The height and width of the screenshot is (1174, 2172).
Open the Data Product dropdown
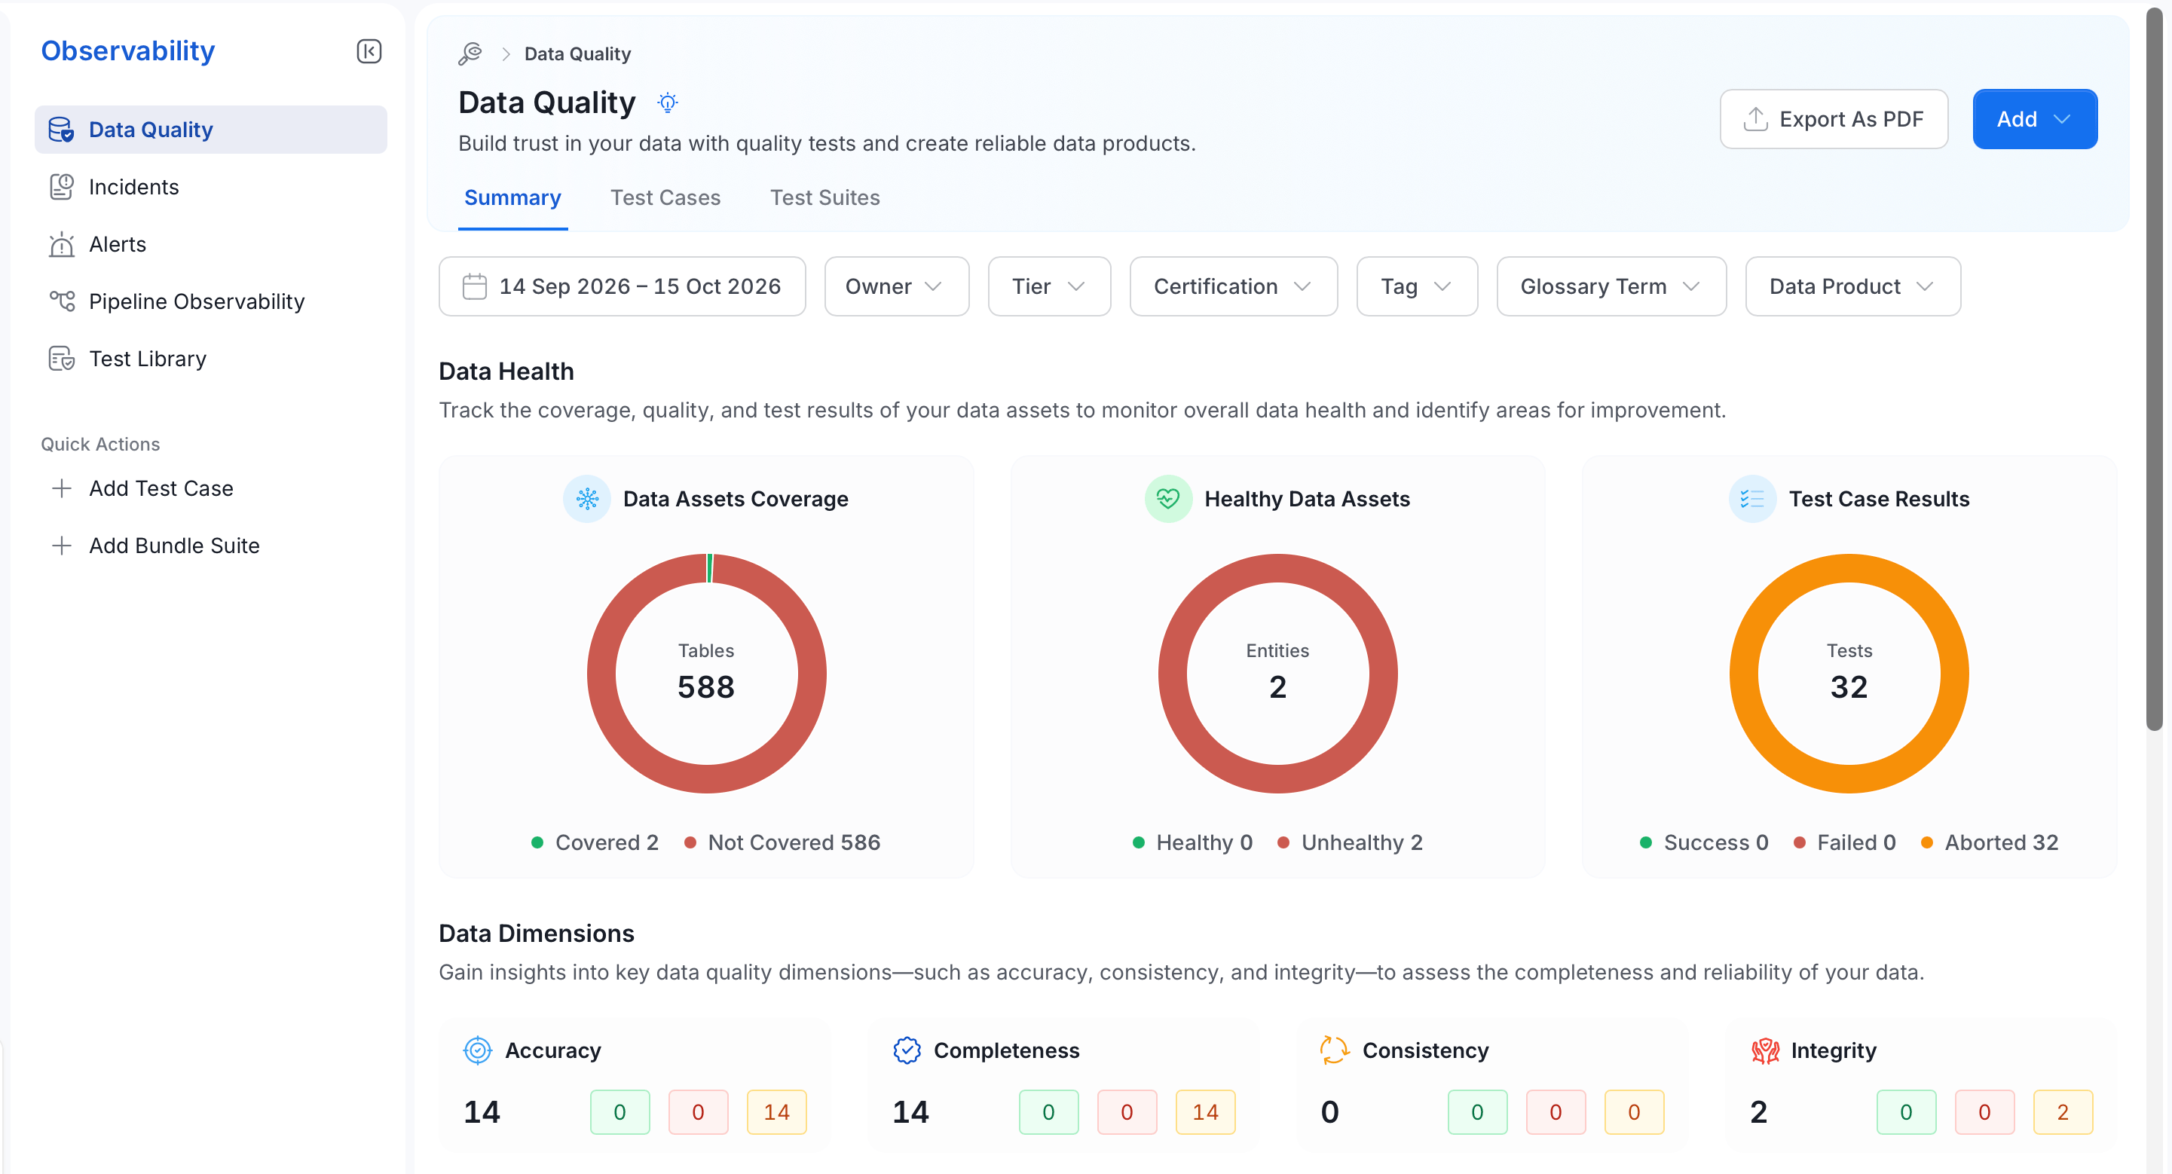click(1852, 286)
